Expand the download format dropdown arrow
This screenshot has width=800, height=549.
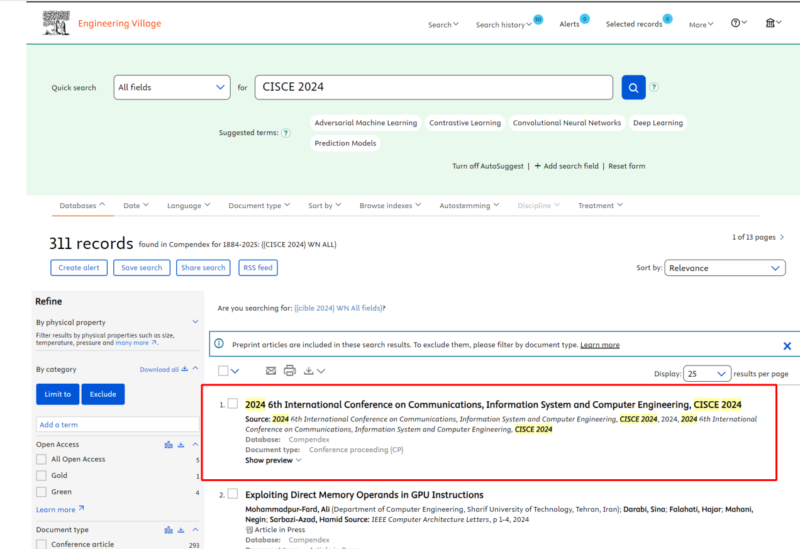point(321,371)
